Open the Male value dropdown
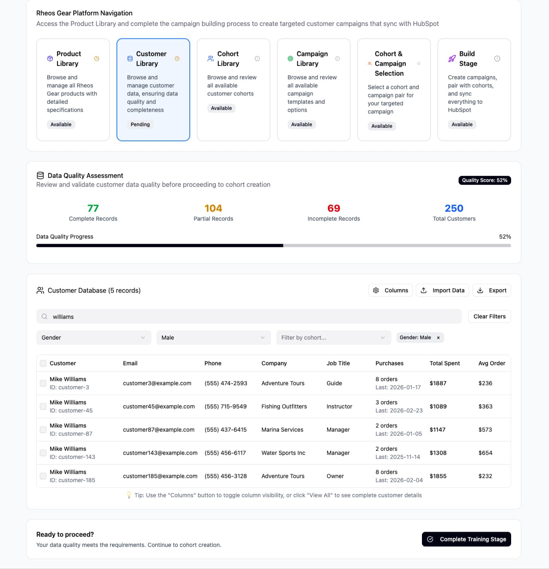The image size is (549, 569). pyautogui.click(x=213, y=337)
